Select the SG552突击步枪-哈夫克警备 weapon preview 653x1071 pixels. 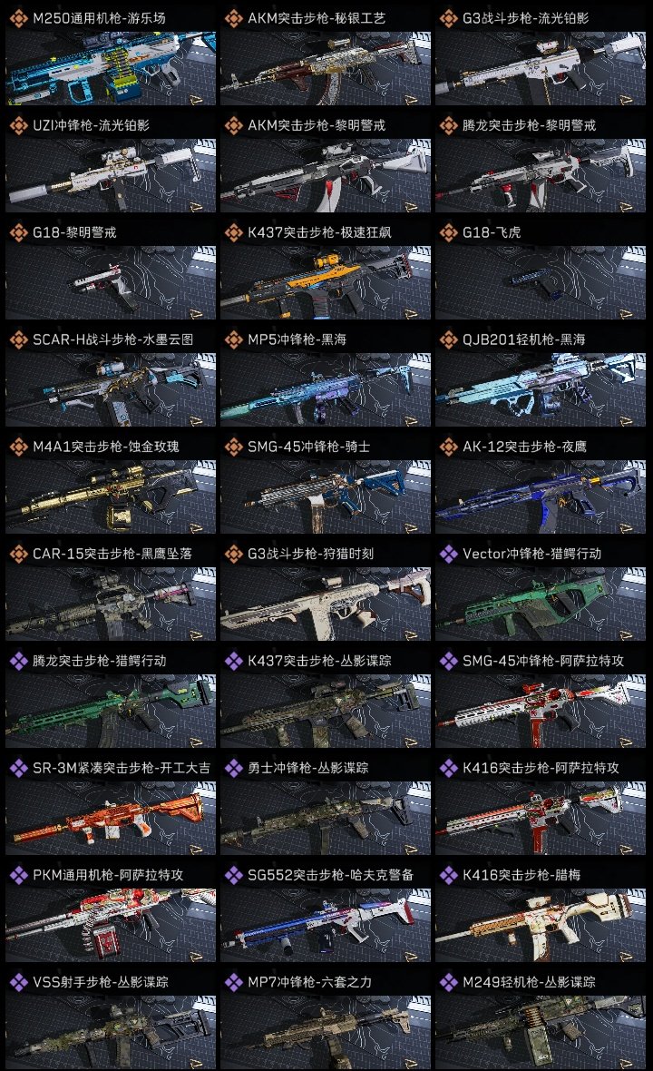pos(326,926)
